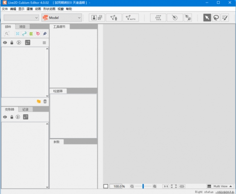This screenshot has height=194, width=236.
Task: Open the Model workspace dropdown
Action: point(62,18)
